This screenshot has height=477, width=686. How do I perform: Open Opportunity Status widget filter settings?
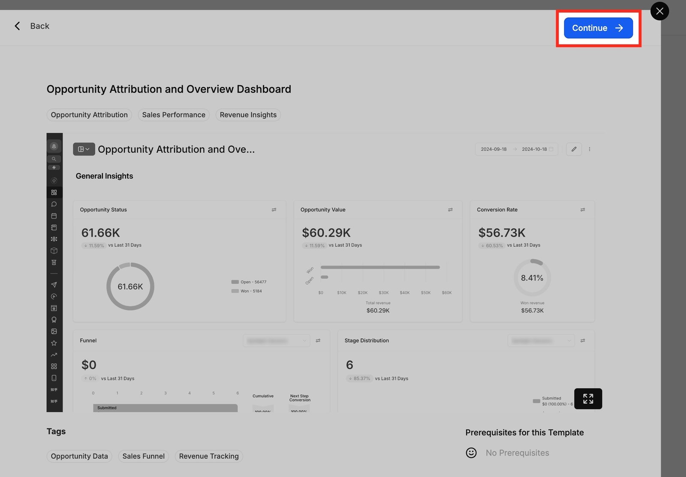click(x=274, y=210)
